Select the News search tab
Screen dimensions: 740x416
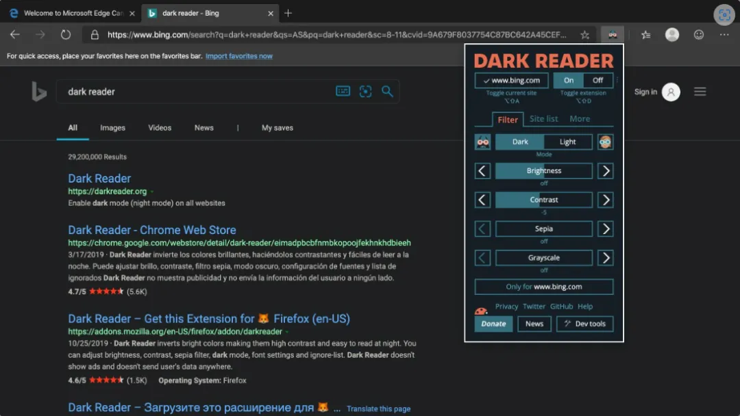pos(204,128)
